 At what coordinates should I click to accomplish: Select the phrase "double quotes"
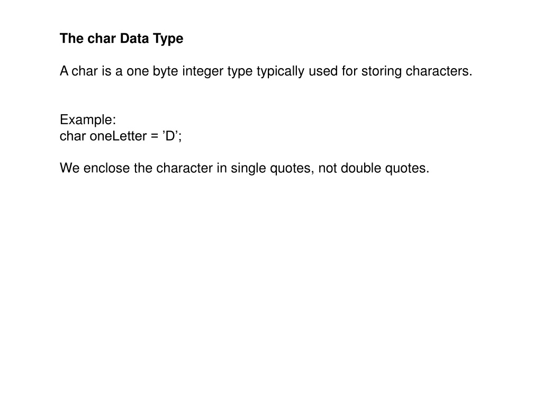[x=385, y=168]
